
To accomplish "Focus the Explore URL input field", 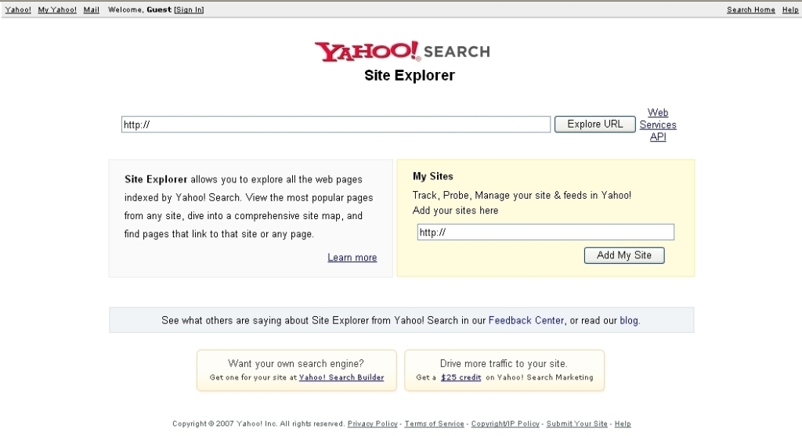I will tap(336, 124).
